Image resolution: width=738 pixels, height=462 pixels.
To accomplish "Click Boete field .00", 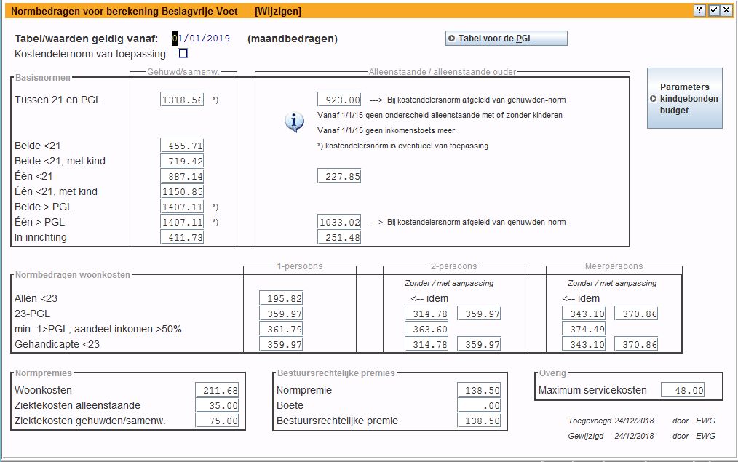I will [479, 405].
